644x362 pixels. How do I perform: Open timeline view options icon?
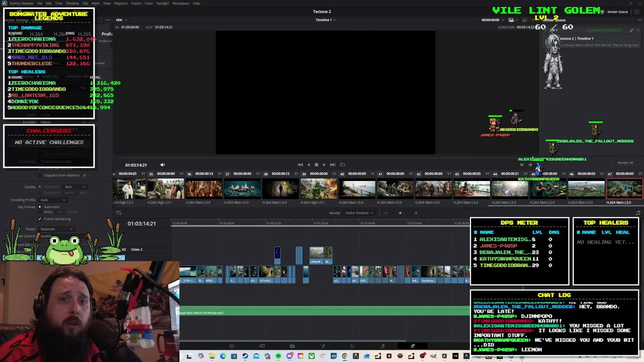(119, 213)
